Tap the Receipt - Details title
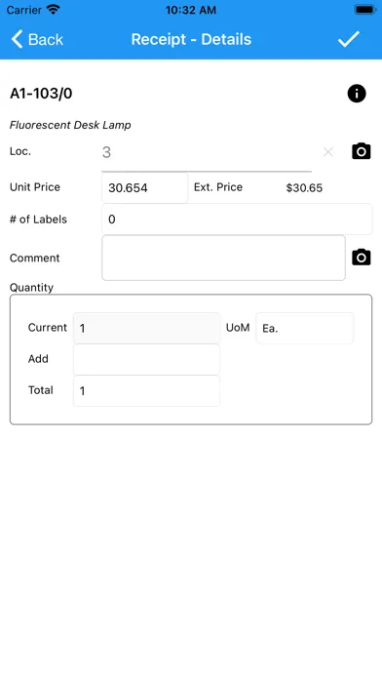Viewport: 382px width, 679px height. coord(191,39)
